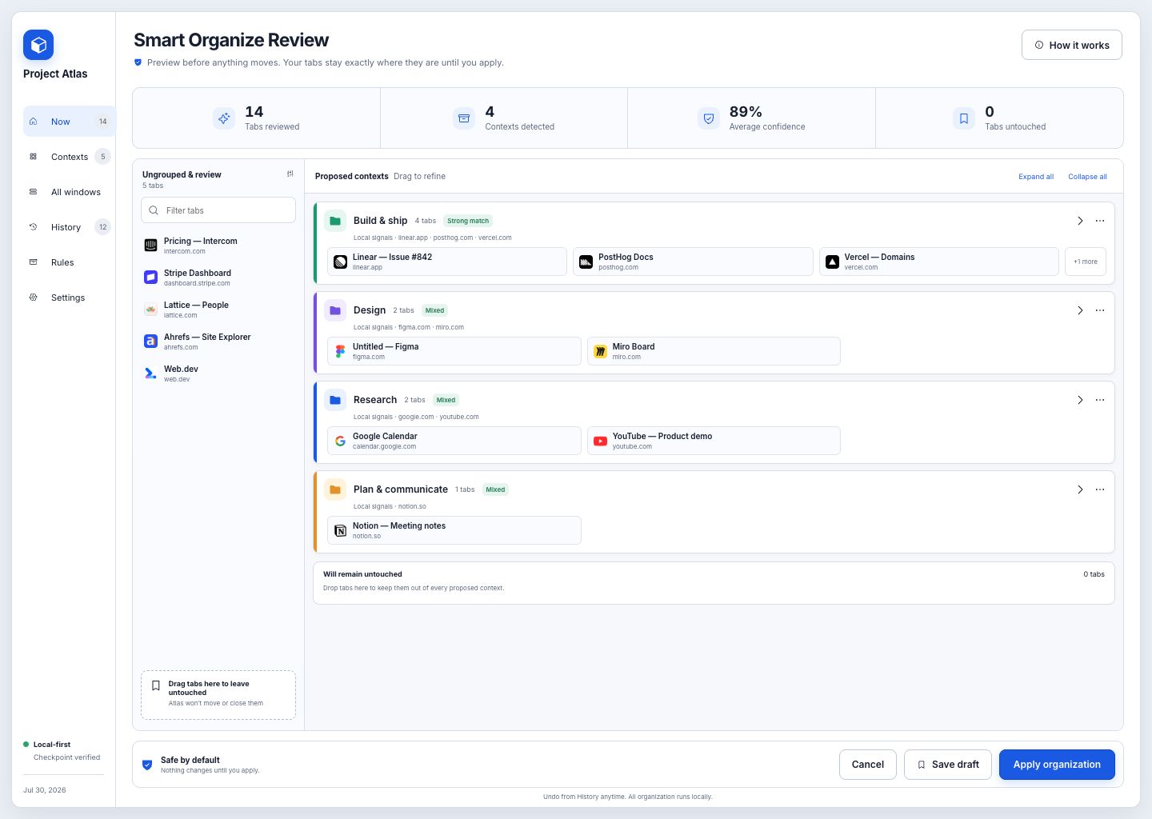Click the bookmark icon beside Tabs untouched

tap(964, 118)
